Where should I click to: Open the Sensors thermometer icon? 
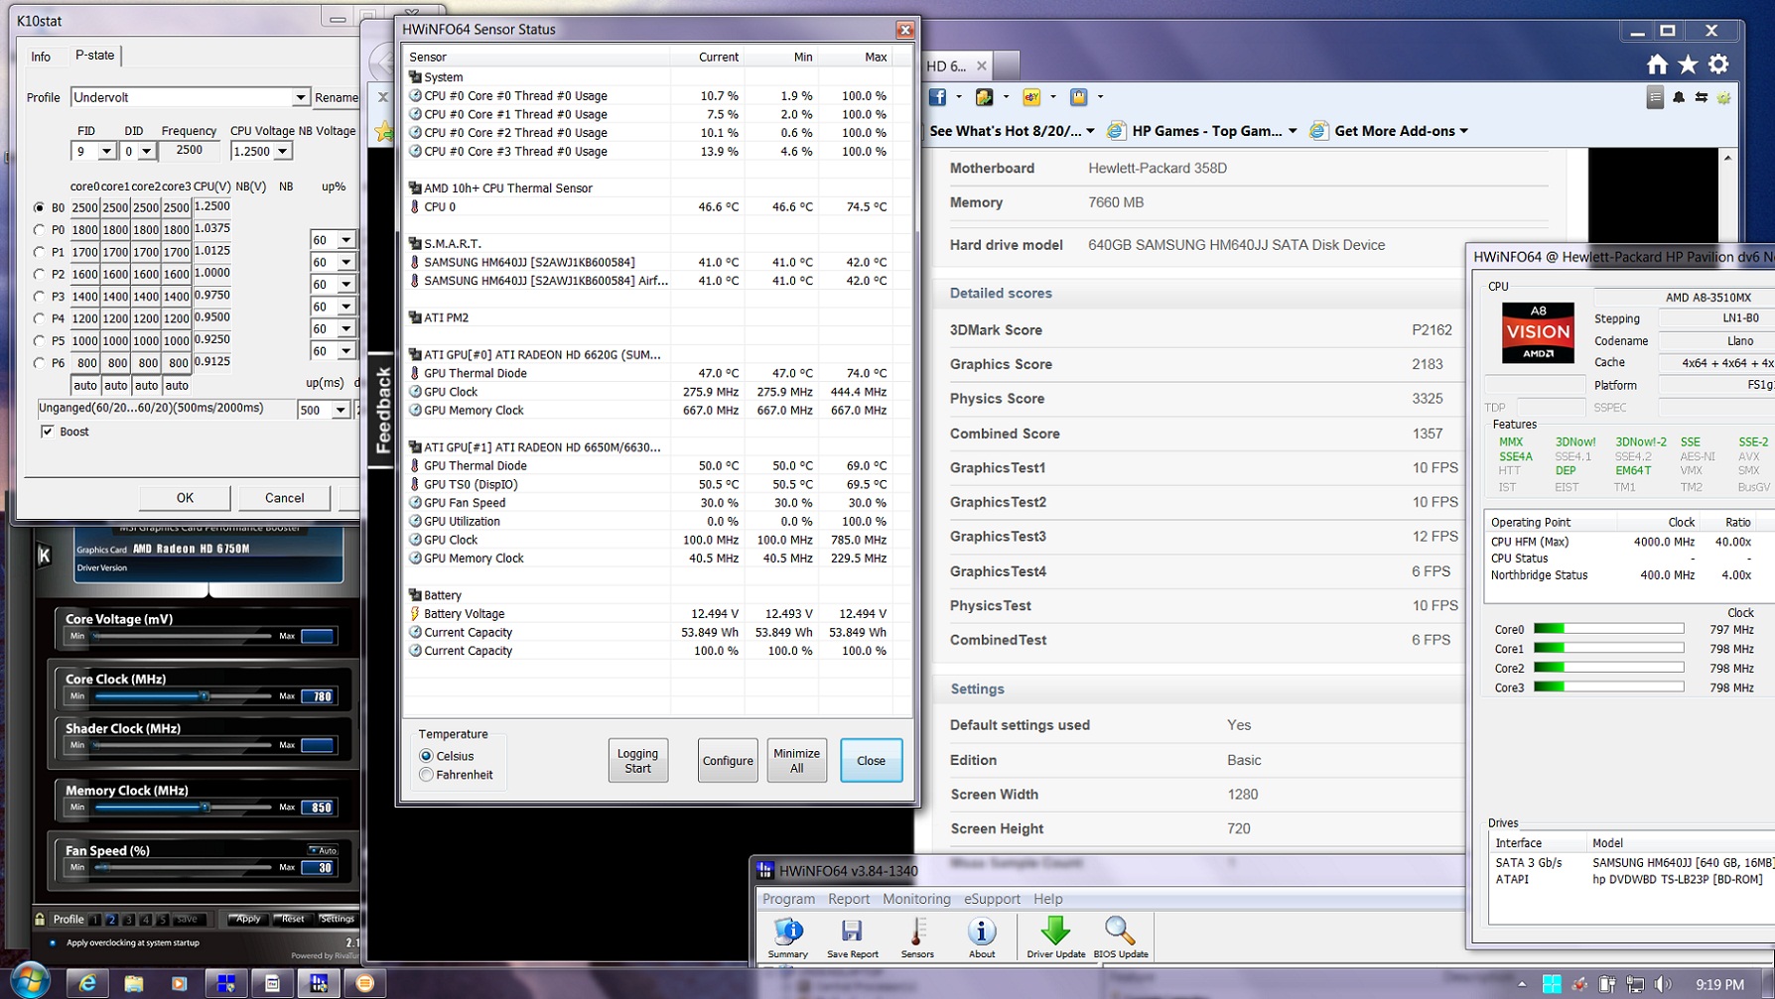917,937
